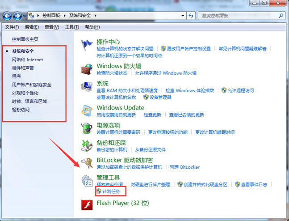Select 轻松访问 in sidebar
289x221 pixels.
[x=21, y=110]
